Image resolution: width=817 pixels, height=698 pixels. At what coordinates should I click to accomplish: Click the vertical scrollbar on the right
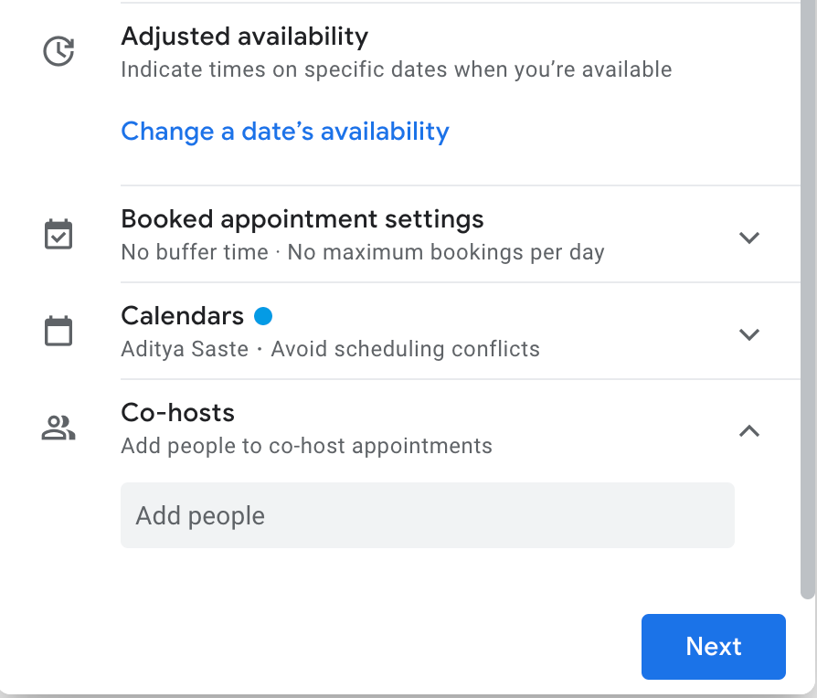pyautogui.click(x=808, y=300)
